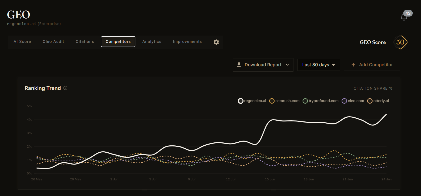Click the 15 Jun date axis label
This screenshot has width=421, height=196.
270,179
